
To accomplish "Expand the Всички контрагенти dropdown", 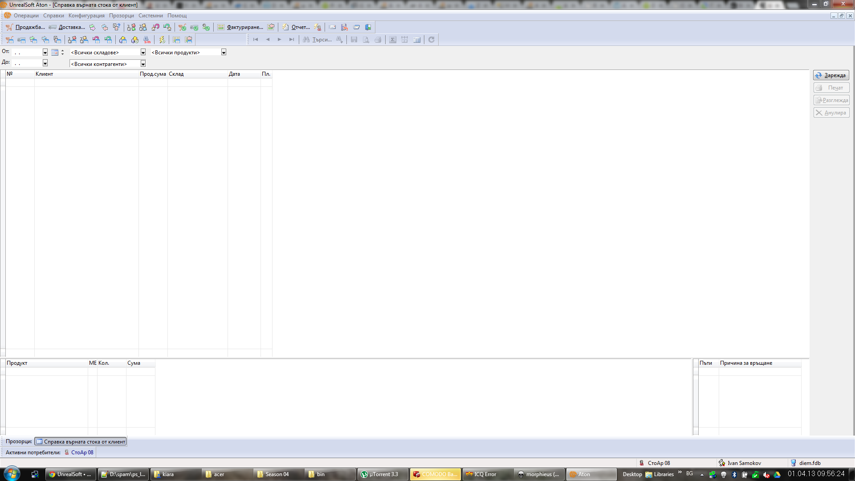I will coord(143,64).
